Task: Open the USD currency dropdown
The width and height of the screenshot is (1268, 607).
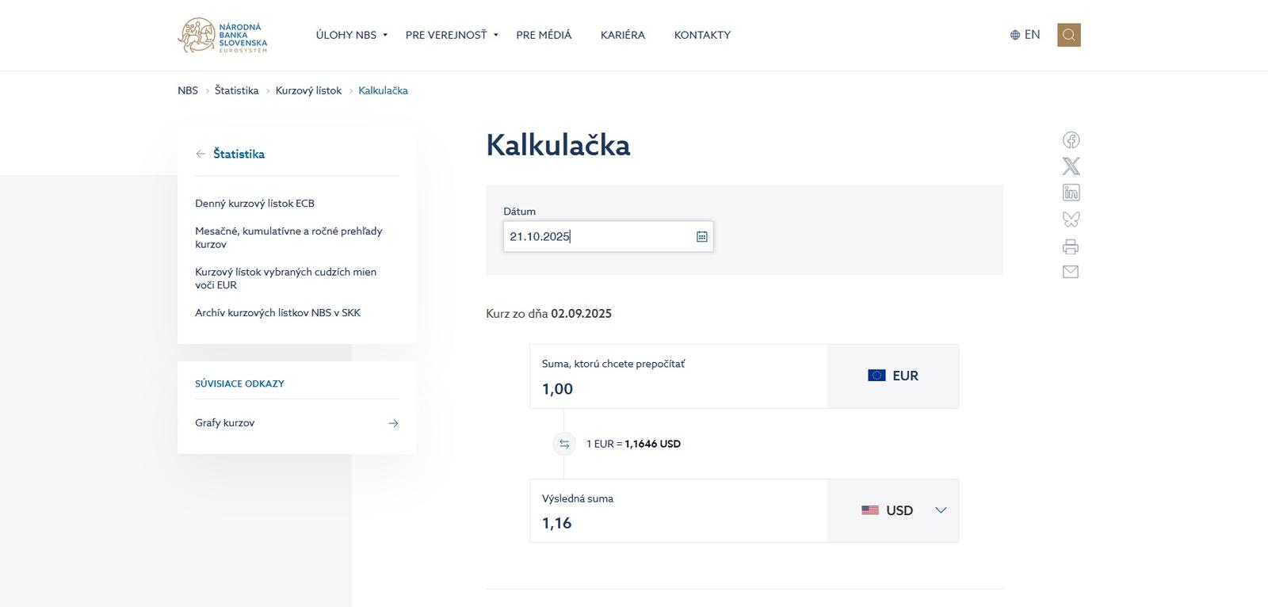Action: [x=903, y=510]
